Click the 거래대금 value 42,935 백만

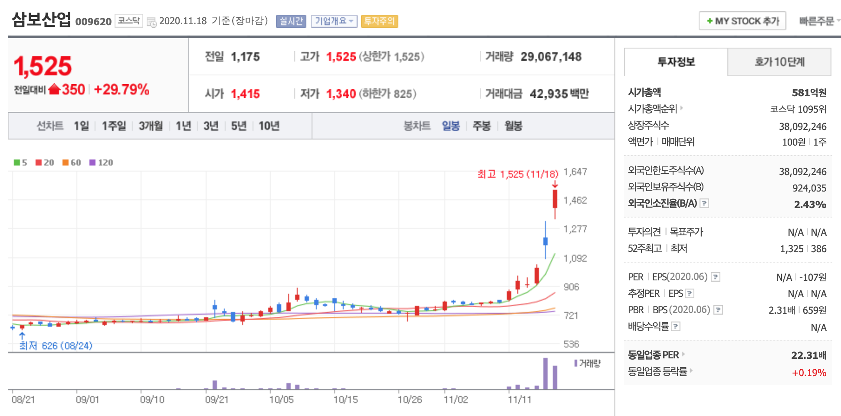tap(559, 94)
